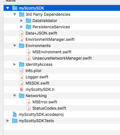Image resolution: width=120 pixels, height=135 pixels.
Task: Select Info.plist file name
Action: (33, 71)
